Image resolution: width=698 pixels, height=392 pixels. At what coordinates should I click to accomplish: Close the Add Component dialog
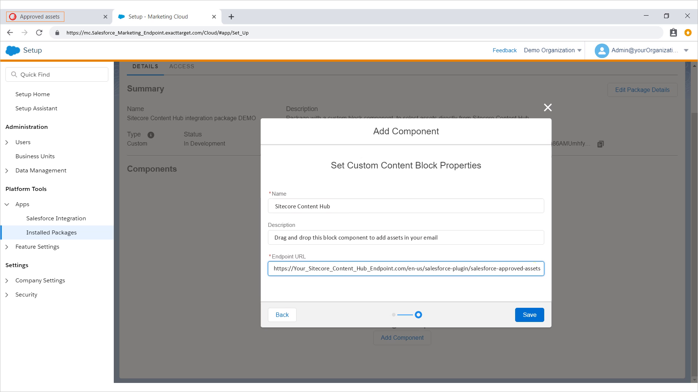click(548, 107)
